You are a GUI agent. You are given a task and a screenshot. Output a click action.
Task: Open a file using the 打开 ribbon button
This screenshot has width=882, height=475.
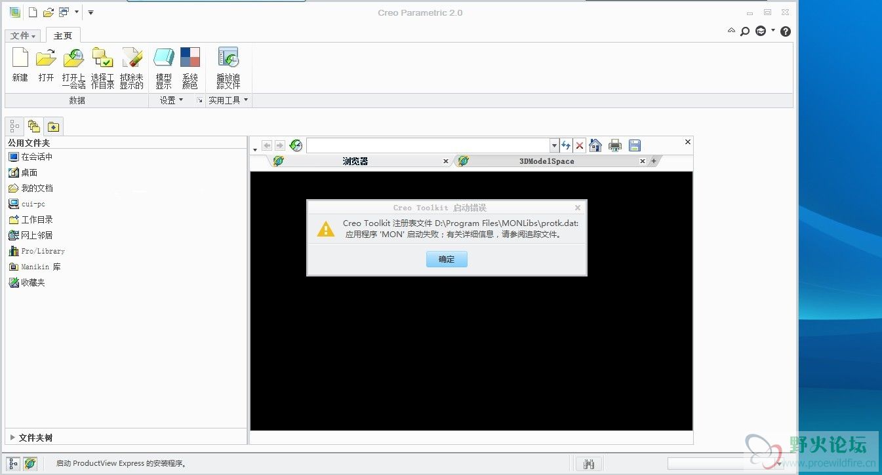click(x=46, y=66)
